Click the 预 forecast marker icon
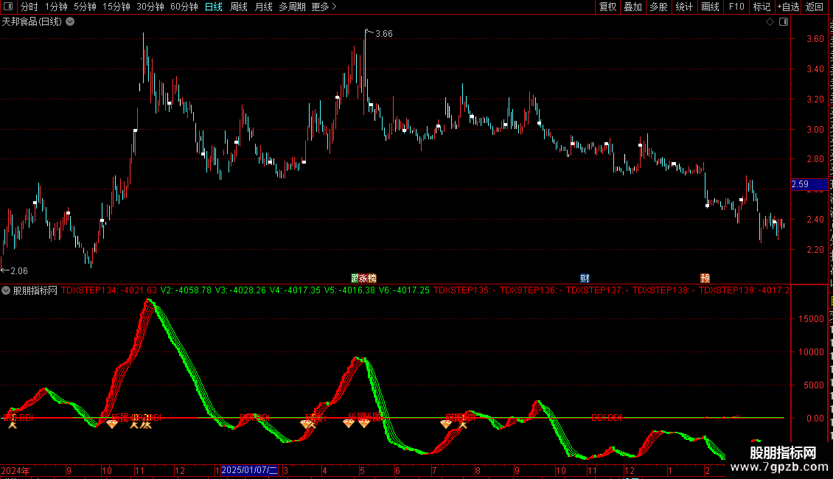833x479 pixels. (x=705, y=279)
